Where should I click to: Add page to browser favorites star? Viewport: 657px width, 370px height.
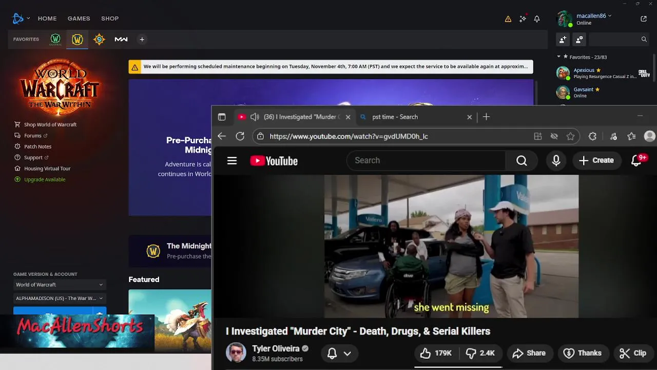(570, 136)
